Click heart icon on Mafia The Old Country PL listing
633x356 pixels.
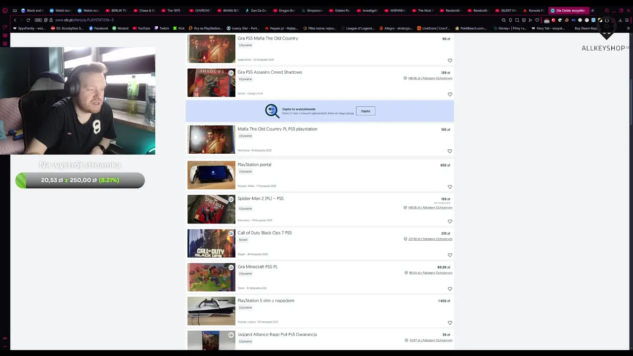click(x=450, y=151)
